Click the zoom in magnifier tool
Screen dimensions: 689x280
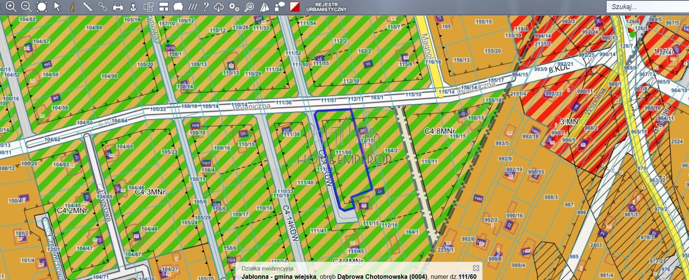pos(11,6)
